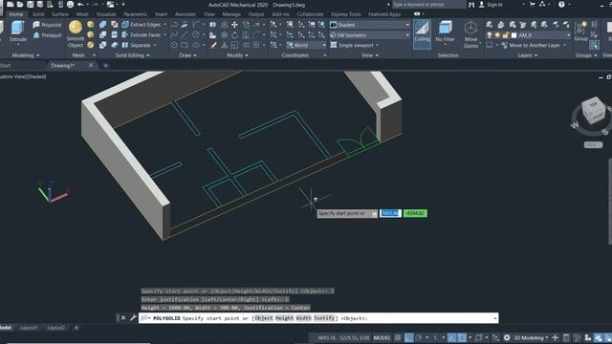Click the Print icon in quick access toolbar
612x344 pixels.
pyautogui.click(x=70, y=4)
